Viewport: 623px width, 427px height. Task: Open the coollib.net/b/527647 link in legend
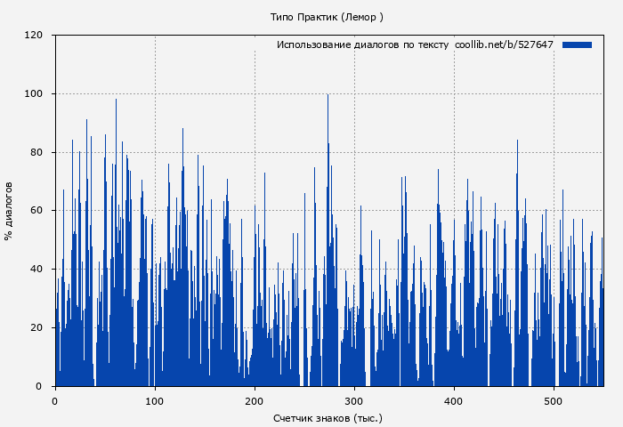coord(504,44)
